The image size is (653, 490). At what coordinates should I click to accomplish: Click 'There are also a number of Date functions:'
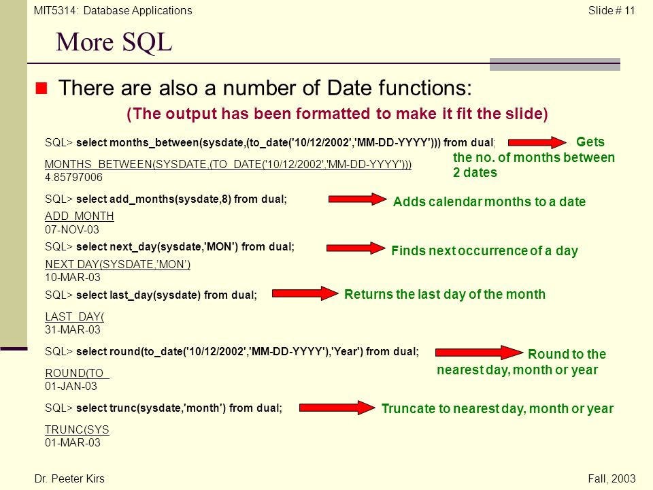click(x=265, y=88)
